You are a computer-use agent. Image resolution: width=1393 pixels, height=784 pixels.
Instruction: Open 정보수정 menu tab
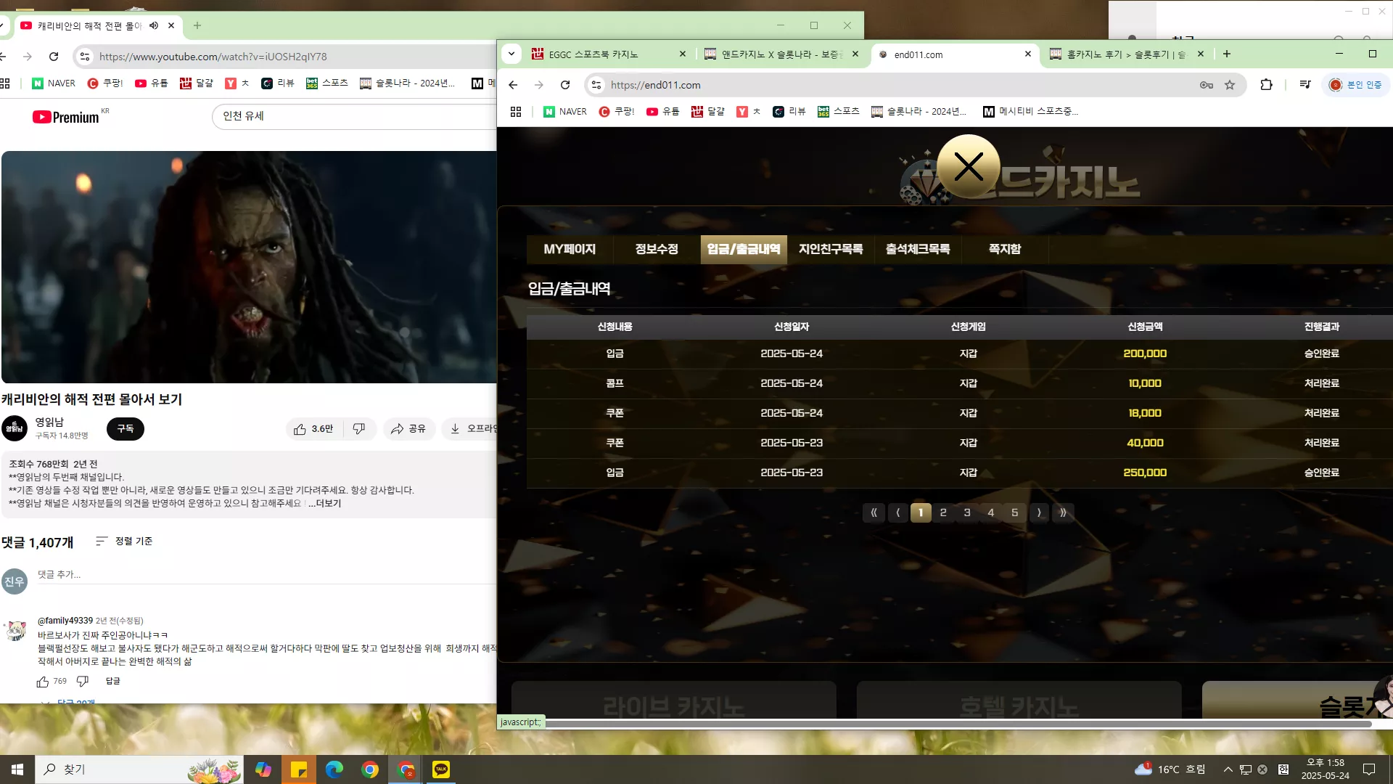pos(657,249)
